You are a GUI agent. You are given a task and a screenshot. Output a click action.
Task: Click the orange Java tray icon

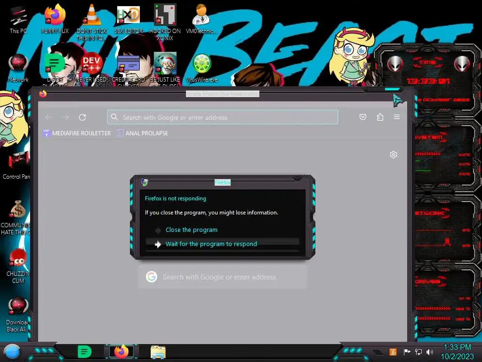pos(393,352)
